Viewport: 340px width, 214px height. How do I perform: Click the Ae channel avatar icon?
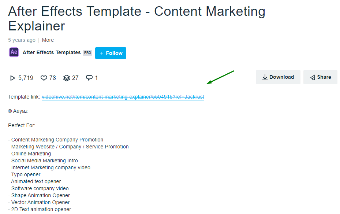click(x=14, y=52)
